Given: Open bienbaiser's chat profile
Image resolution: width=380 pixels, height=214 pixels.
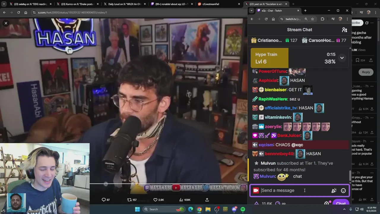Looking at the screenshot, I should click(276, 90).
